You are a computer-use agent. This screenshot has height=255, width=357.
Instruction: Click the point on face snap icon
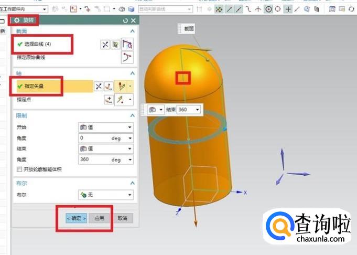[307, 9]
